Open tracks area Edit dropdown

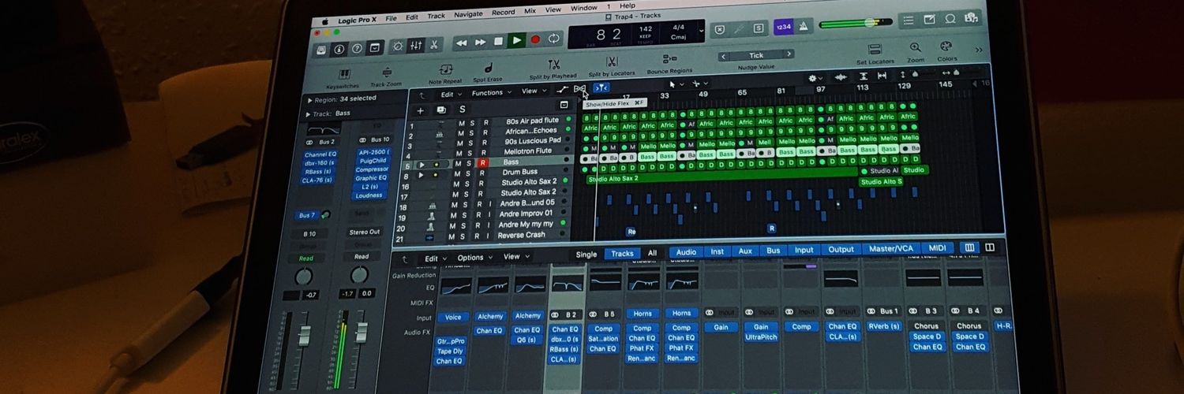[x=450, y=95]
